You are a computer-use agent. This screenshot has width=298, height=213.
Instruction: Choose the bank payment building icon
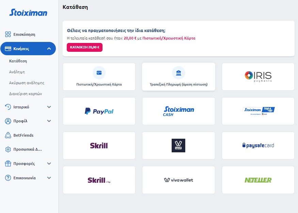178,73
